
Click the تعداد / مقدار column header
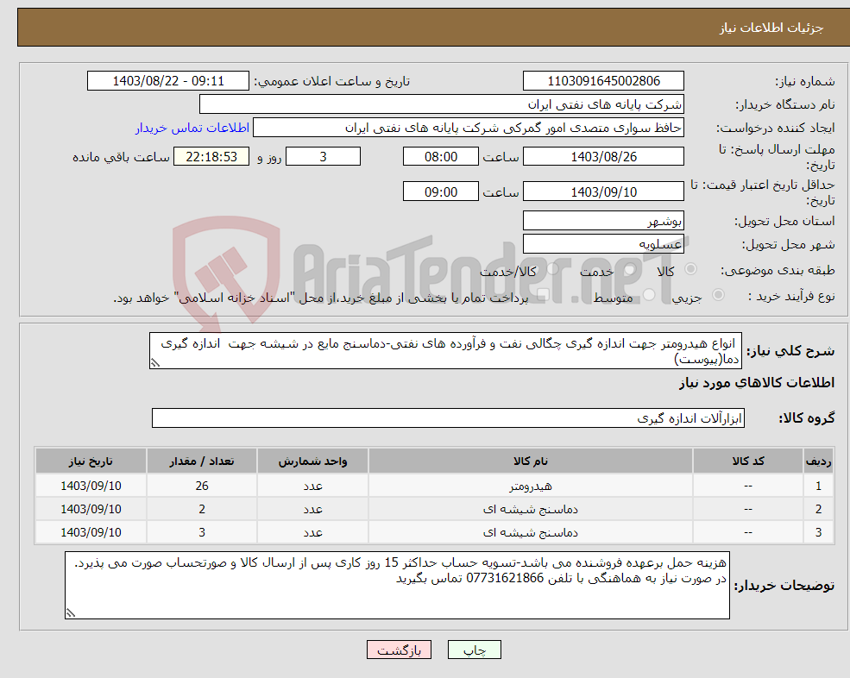pos(202,461)
